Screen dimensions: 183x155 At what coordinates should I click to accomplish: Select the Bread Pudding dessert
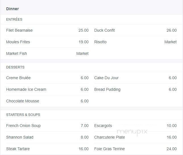pyautogui.click(x=107, y=89)
